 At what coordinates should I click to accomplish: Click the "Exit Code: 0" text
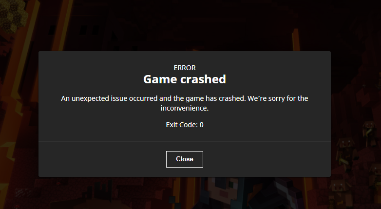point(185,125)
